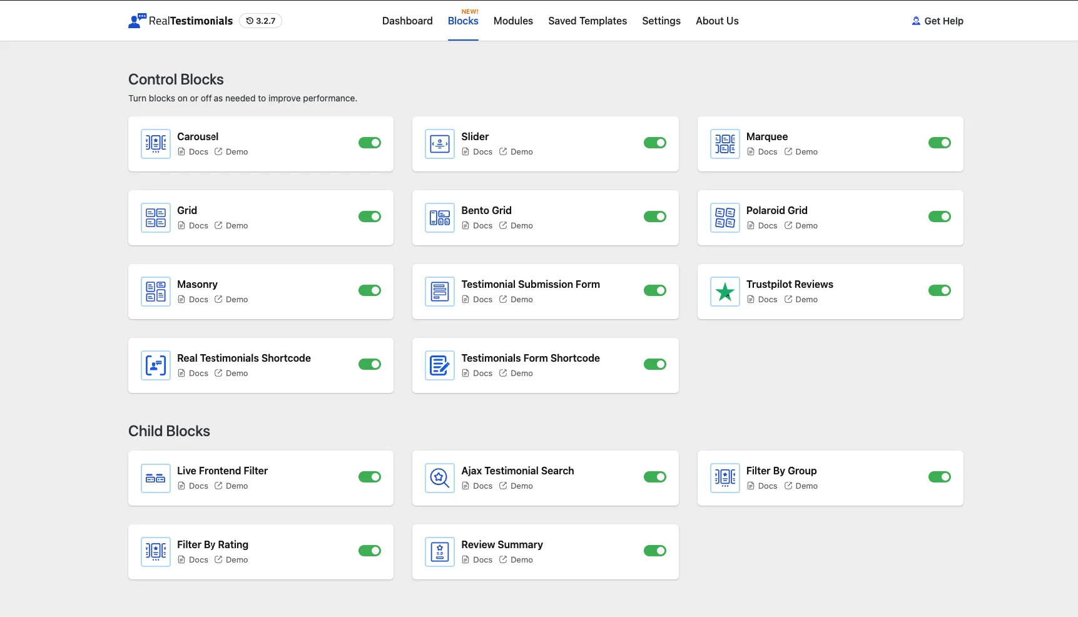
Task: Click the Slider block icon
Action: (x=440, y=144)
